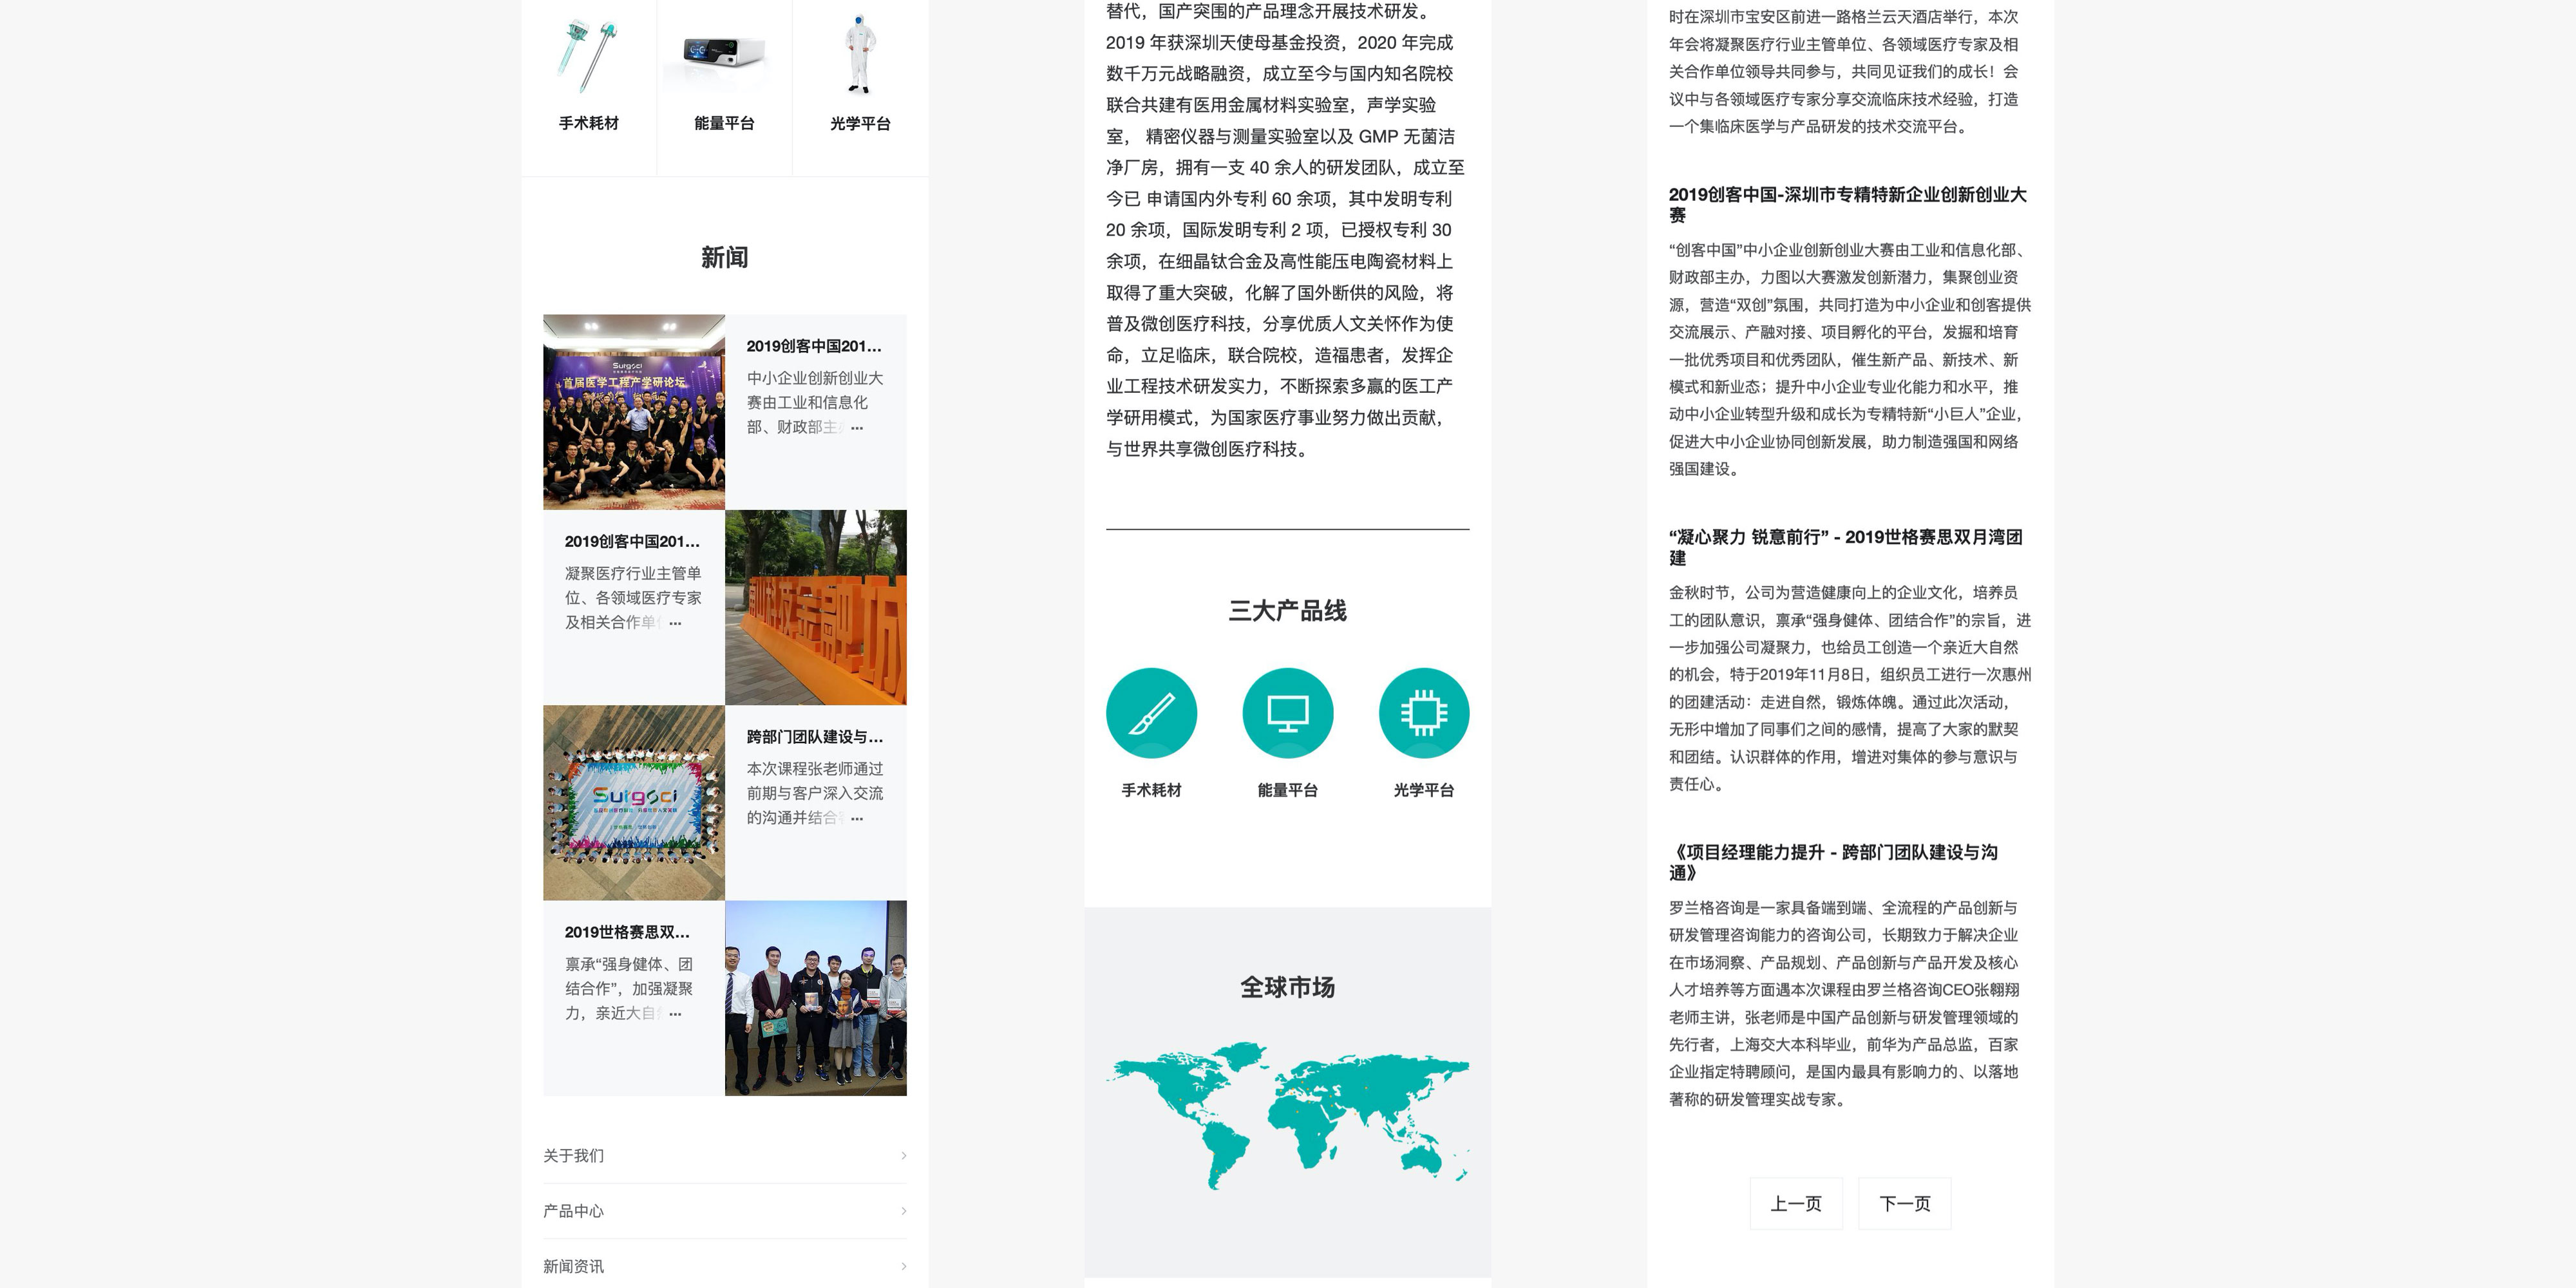
Task: Open article 2019创客中国-深圳市专精特新企业创新创业大赛
Action: (1848, 204)
